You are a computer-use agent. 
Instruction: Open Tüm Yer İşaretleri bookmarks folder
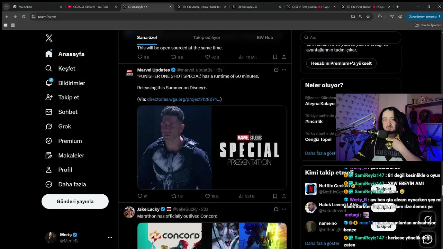(x=428, y=25)
